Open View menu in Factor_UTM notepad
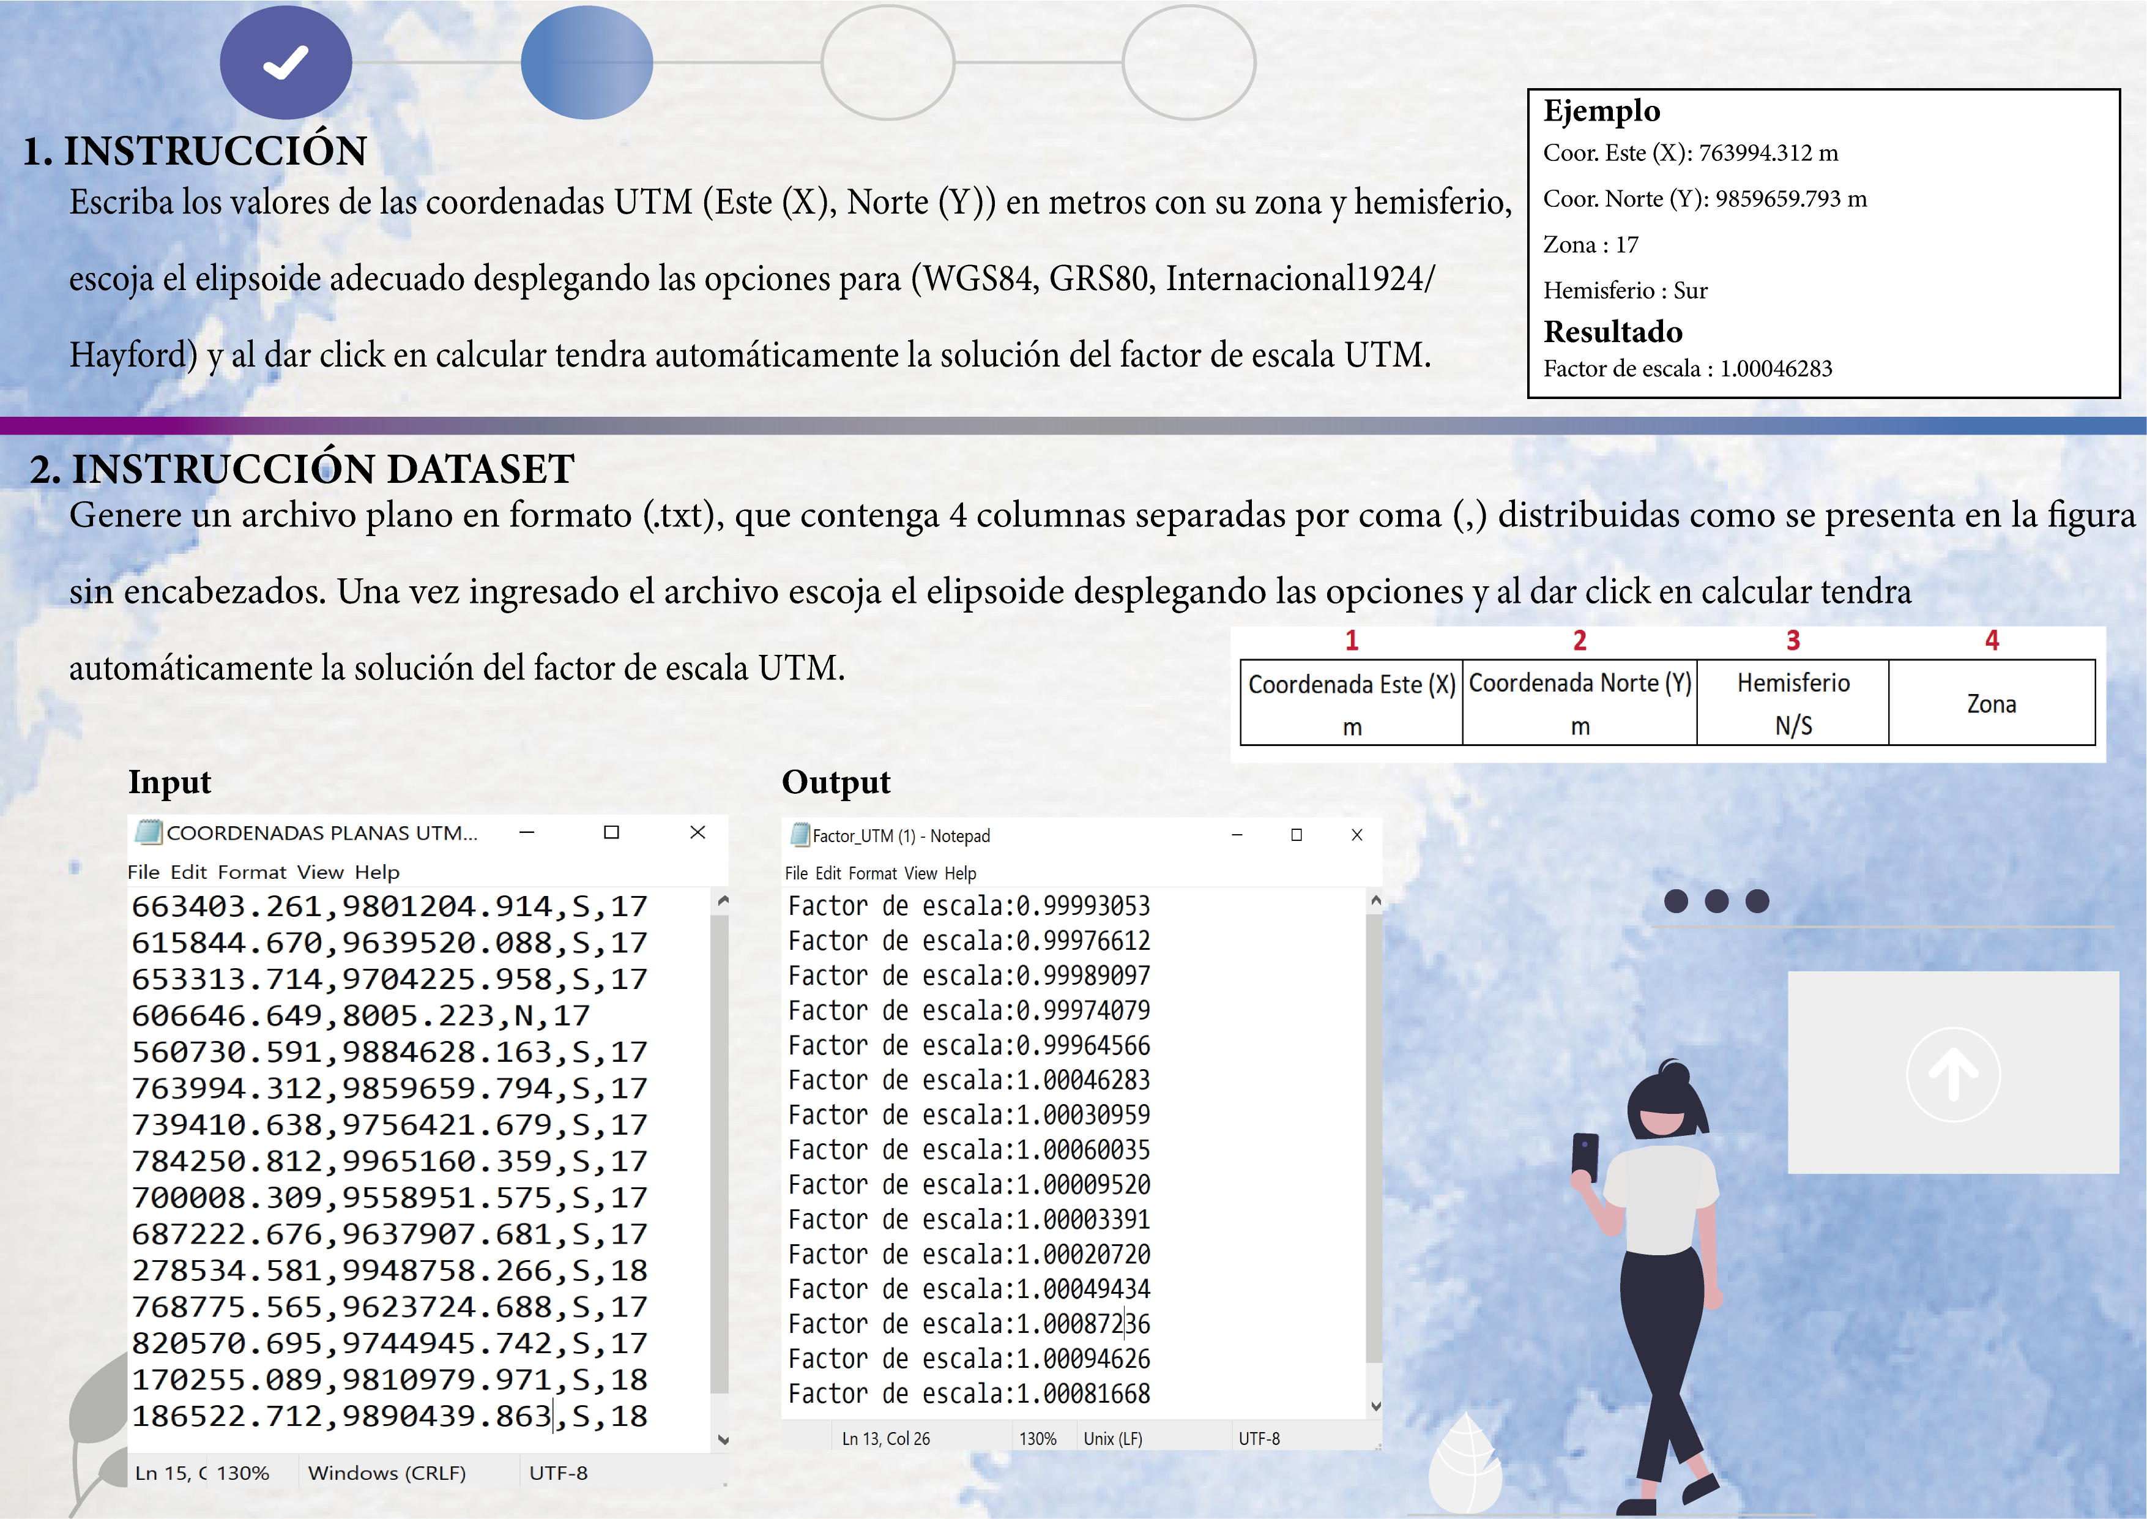Viewport: 2147px width, 1519px height. point(920,873)
